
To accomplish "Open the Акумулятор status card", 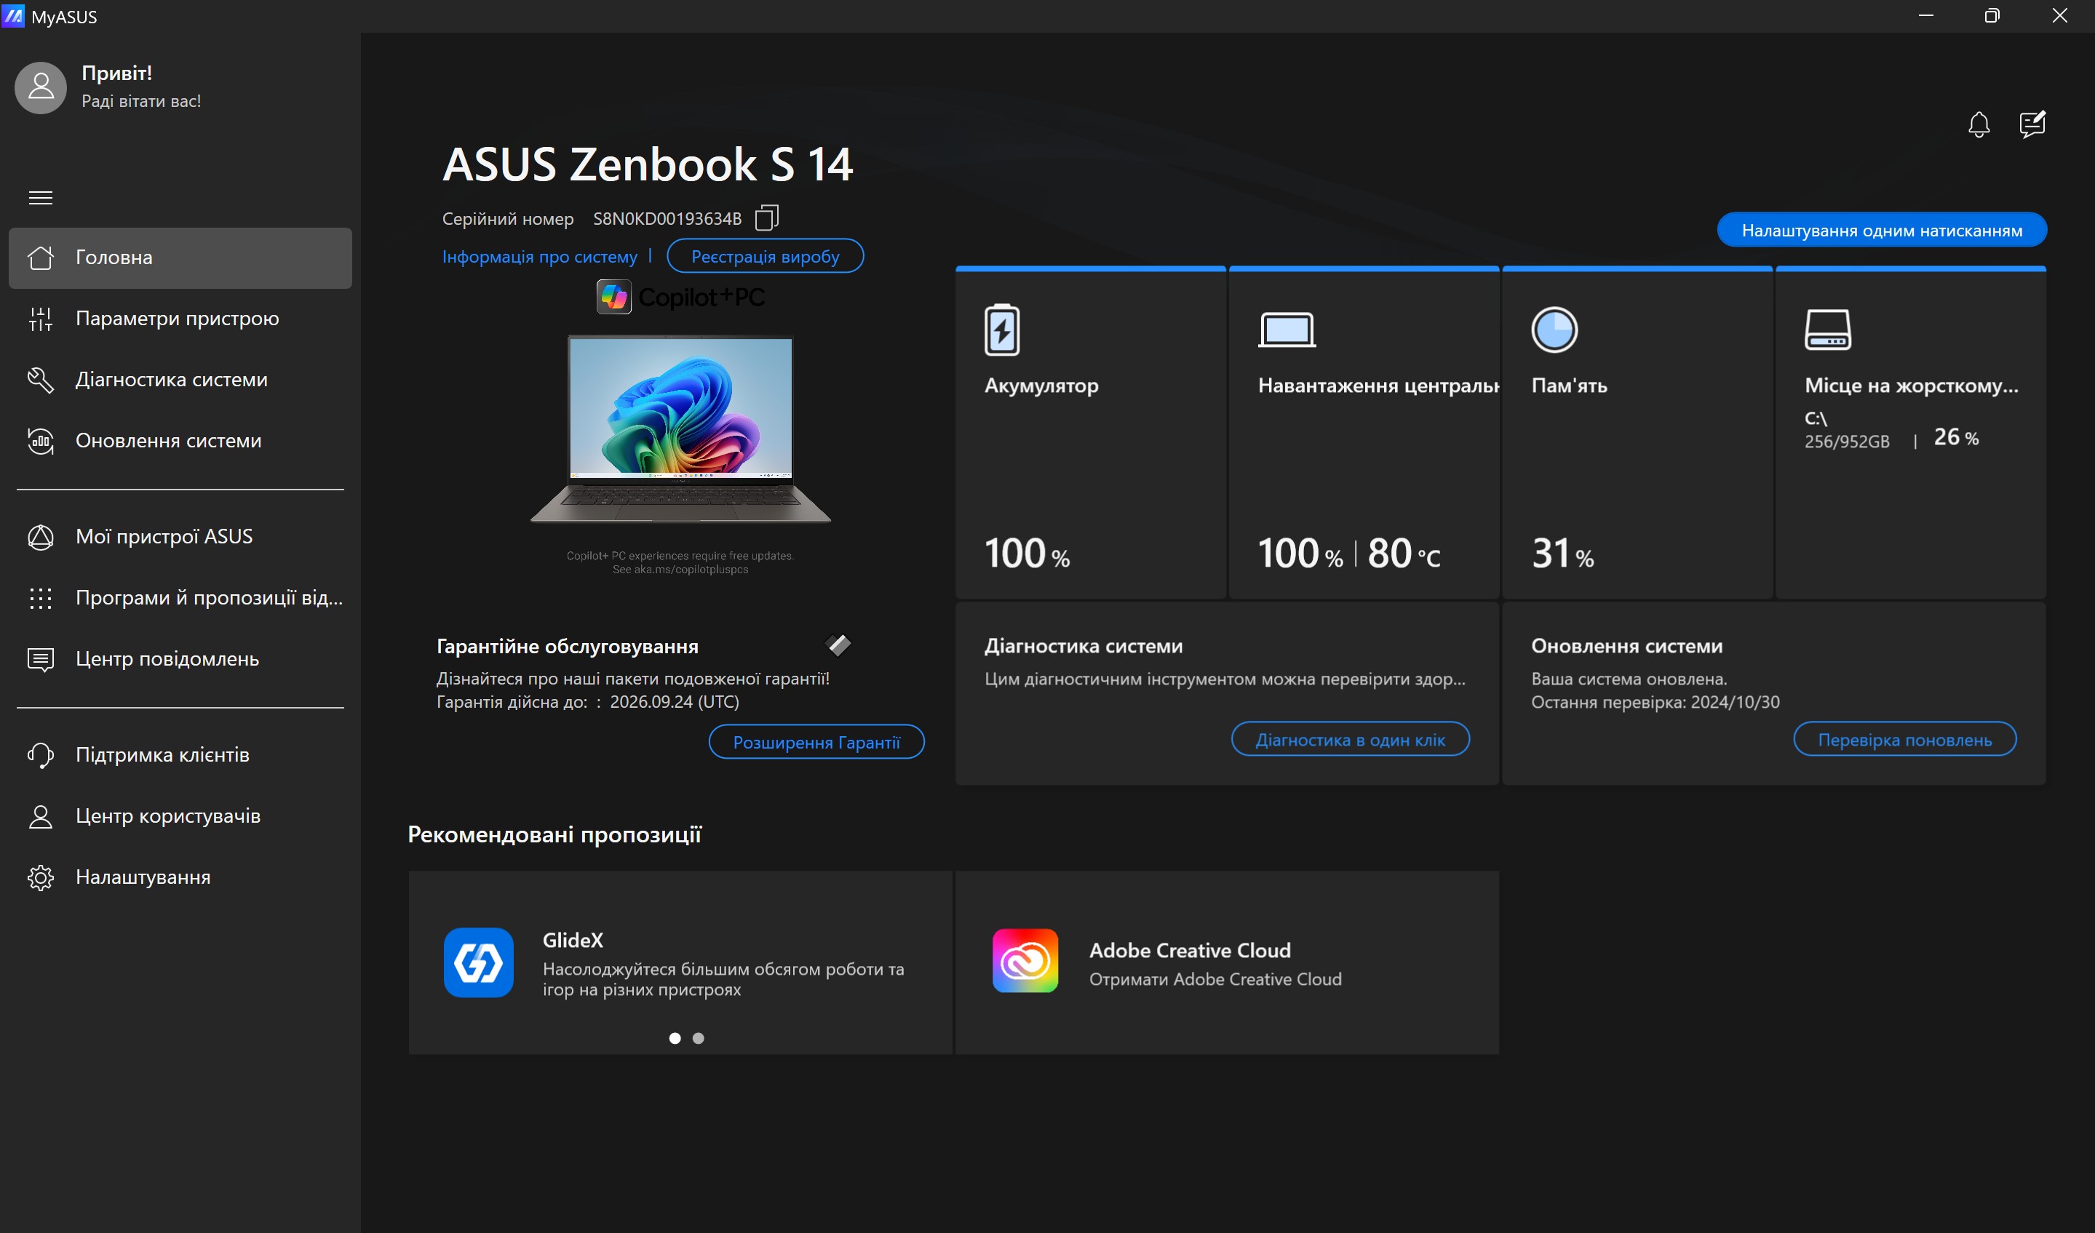I will [x=1091, y=433].
